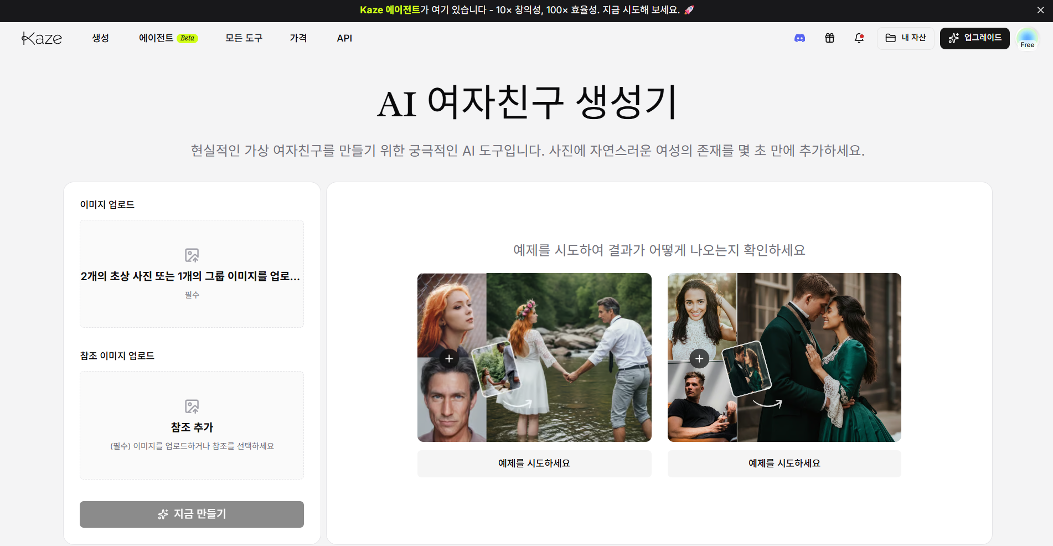This screenshot has width=1053, height=546.
Task: Click the 이미지 업로드 section label
Action: 107,205
